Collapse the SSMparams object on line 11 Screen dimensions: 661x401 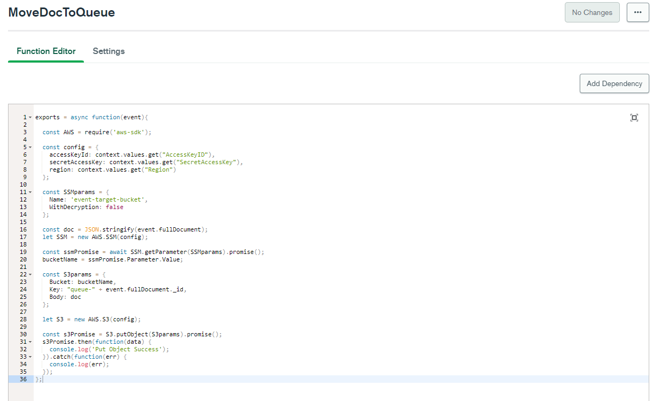29,191
